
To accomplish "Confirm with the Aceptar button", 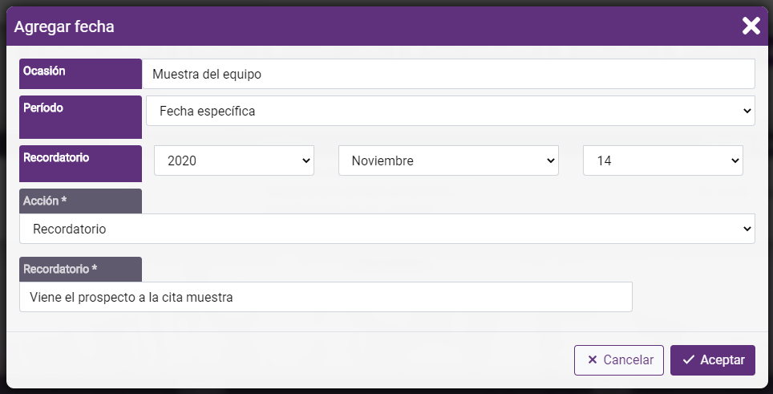I will tap(712, 360).
